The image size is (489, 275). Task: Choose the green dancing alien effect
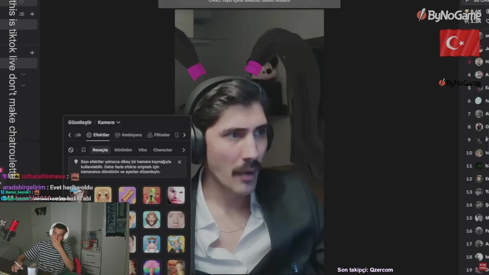click(152, 195)
